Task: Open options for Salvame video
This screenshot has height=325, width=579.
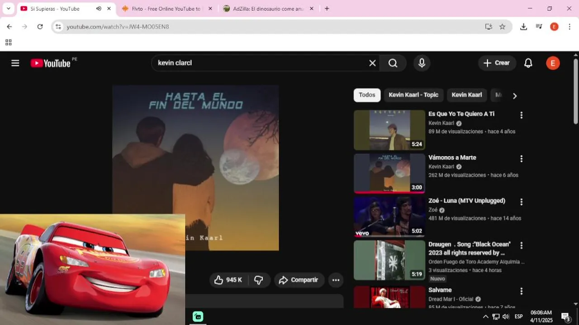Action: coord(521,291)
